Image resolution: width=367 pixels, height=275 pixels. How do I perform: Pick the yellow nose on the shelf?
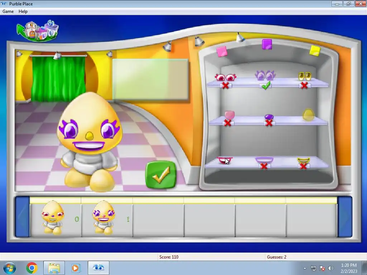[308, 115]
